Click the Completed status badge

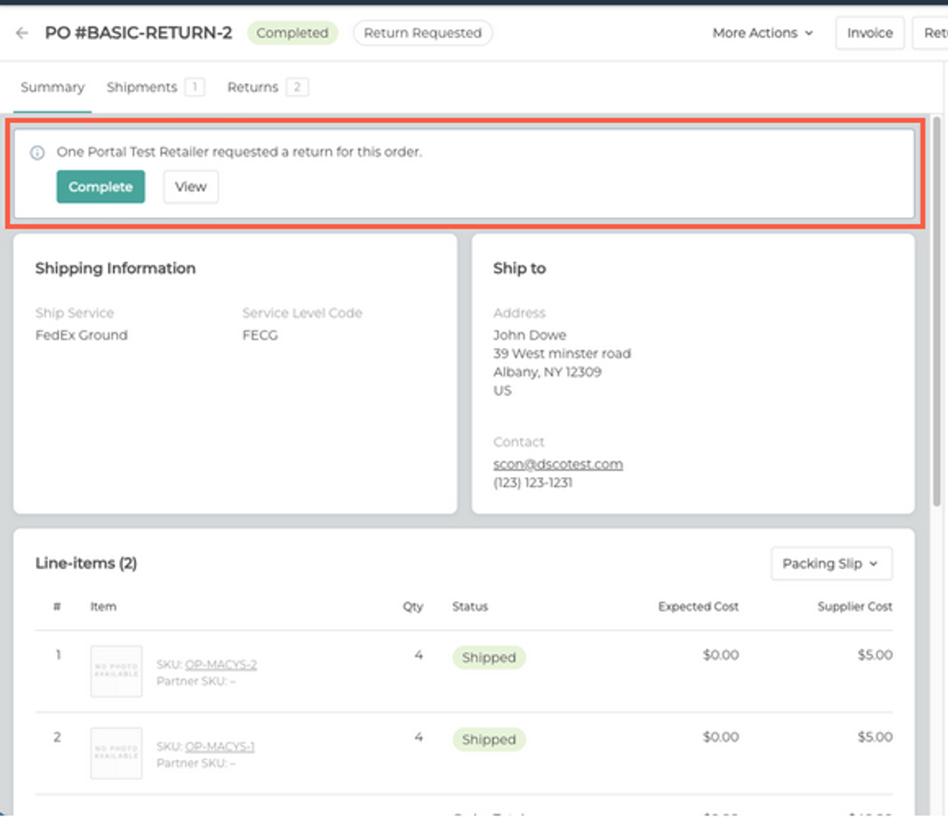click(x=292, y=33)
